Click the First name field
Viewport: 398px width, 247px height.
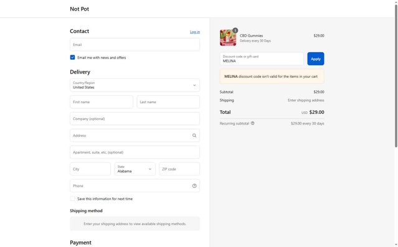(102, 102)
